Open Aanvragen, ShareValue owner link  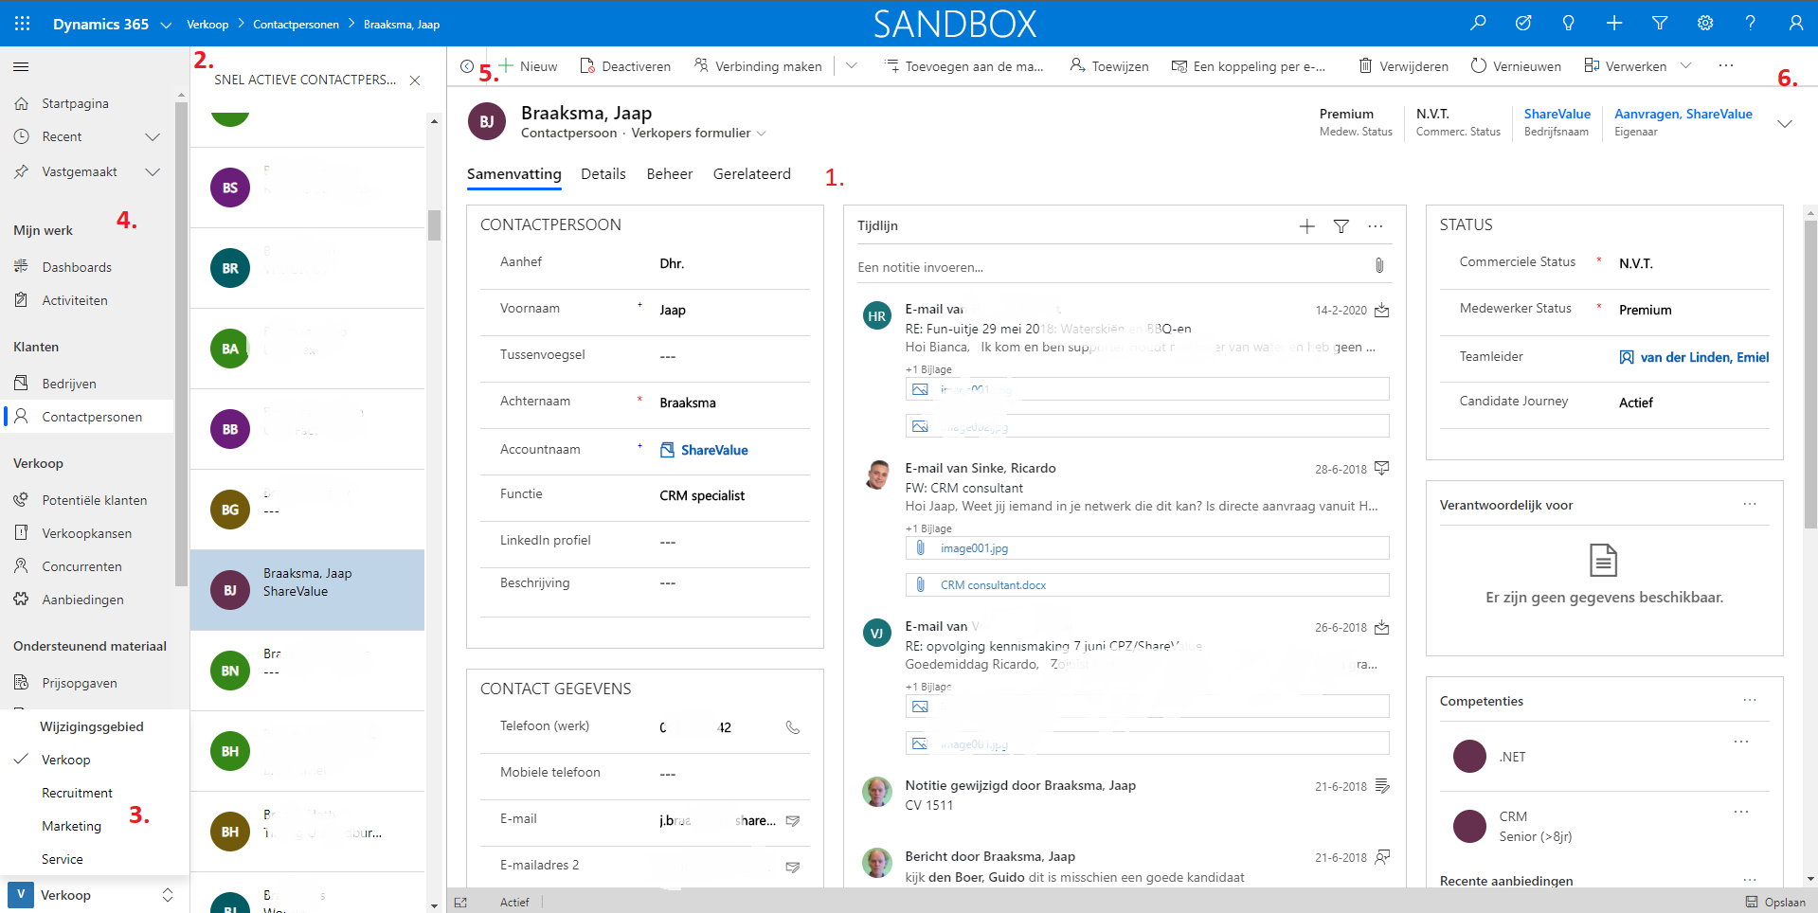click(x=1683, y=115)
